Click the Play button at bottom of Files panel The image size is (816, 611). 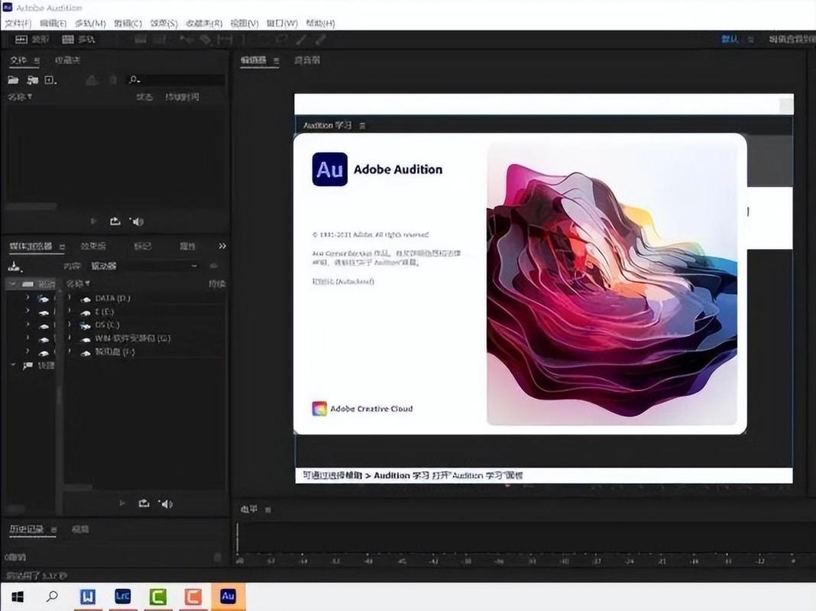tap(94, 221)
